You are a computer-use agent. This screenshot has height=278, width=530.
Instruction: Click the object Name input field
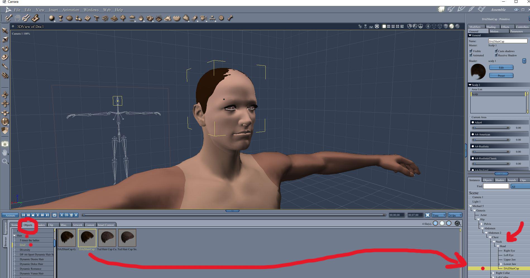508,41
